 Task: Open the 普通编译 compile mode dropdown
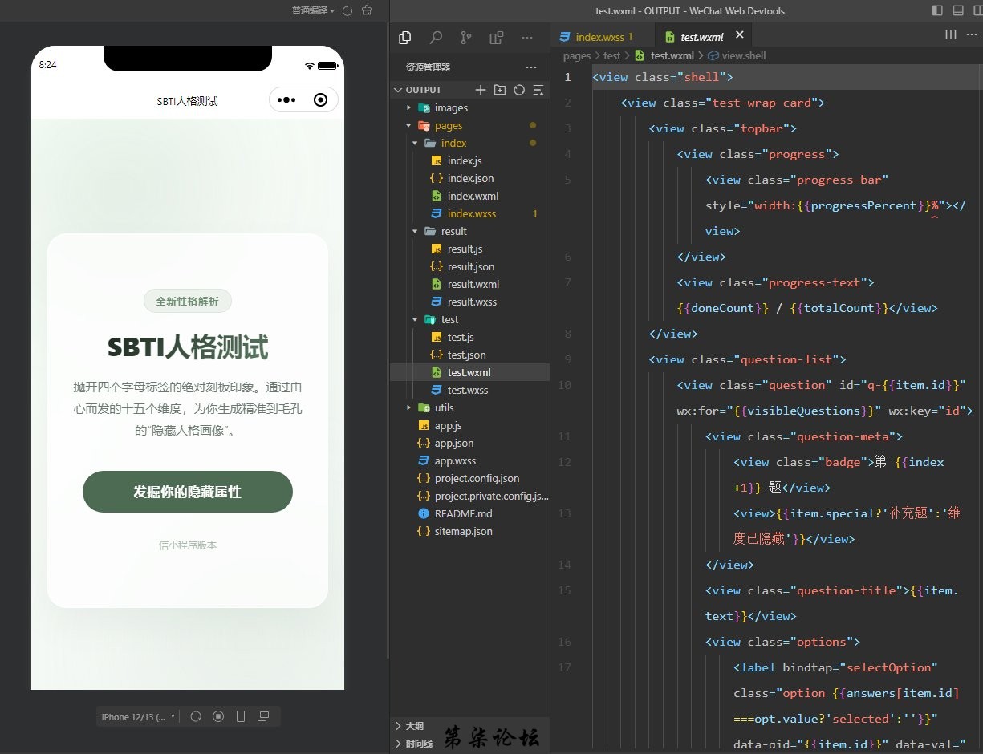pos(314,10)
